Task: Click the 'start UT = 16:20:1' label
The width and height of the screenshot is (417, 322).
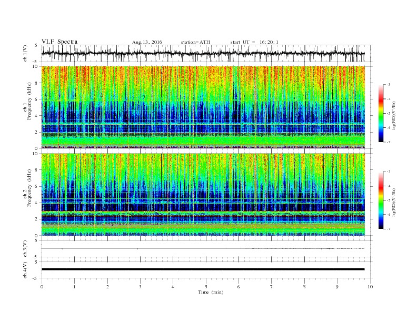Action: pyautogui.click(x=254, y=42)
